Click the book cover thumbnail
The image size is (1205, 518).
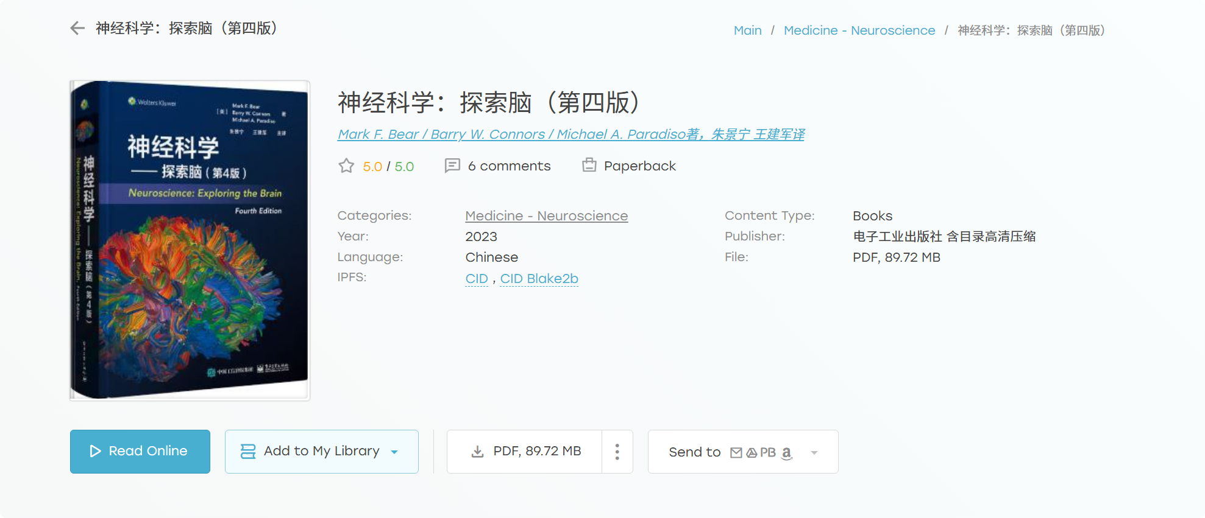pos(190,240)
